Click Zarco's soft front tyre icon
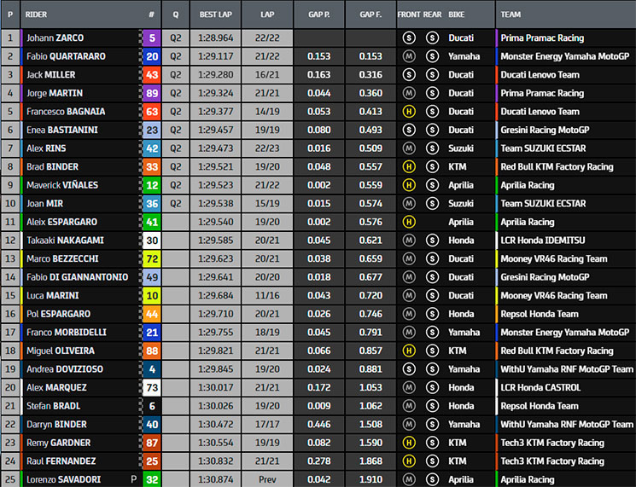This screenshot has width=636, height=487. point(409,38)
